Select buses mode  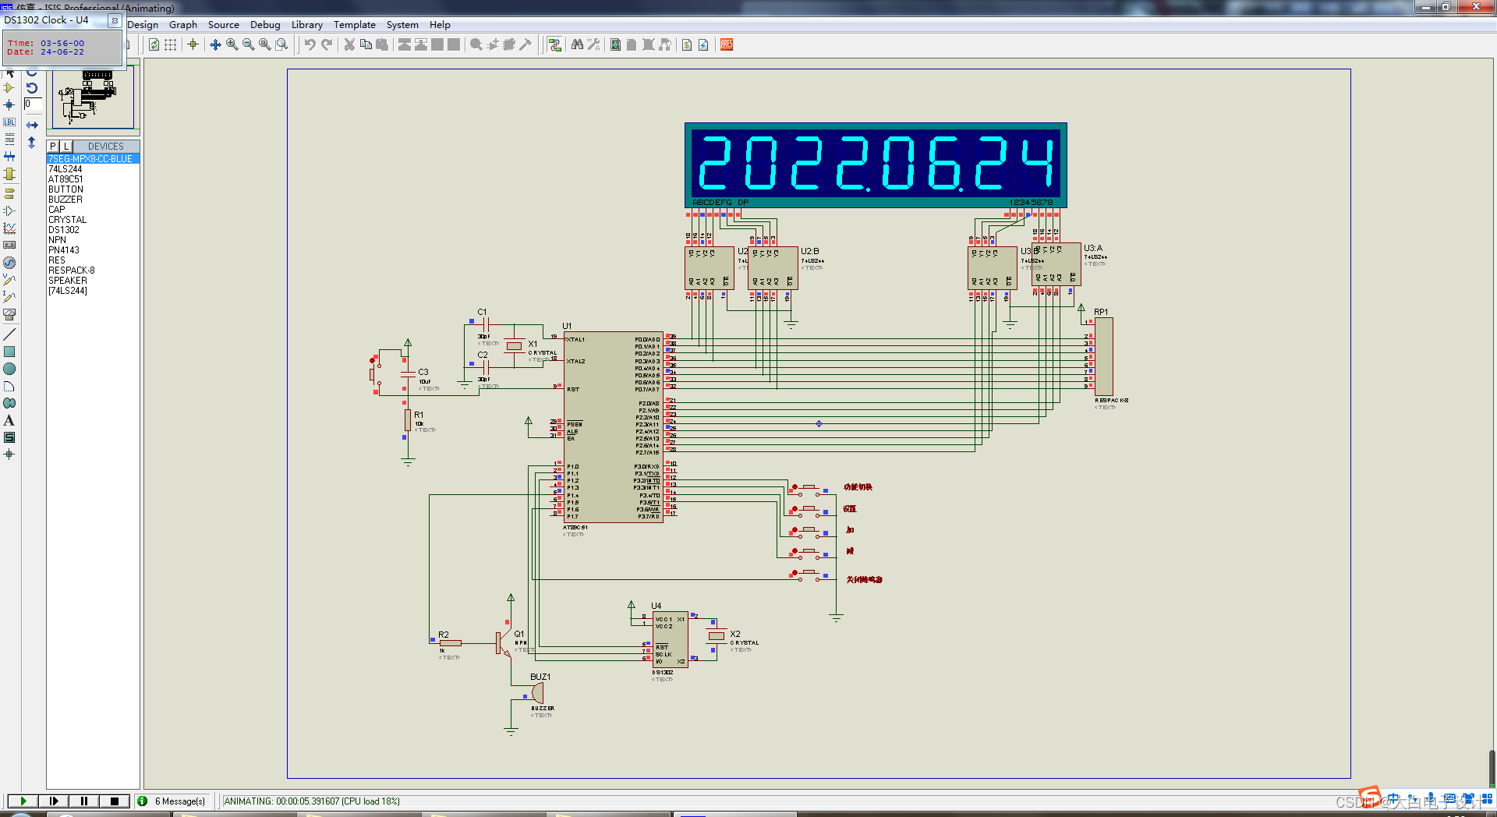tap(9, 157)
